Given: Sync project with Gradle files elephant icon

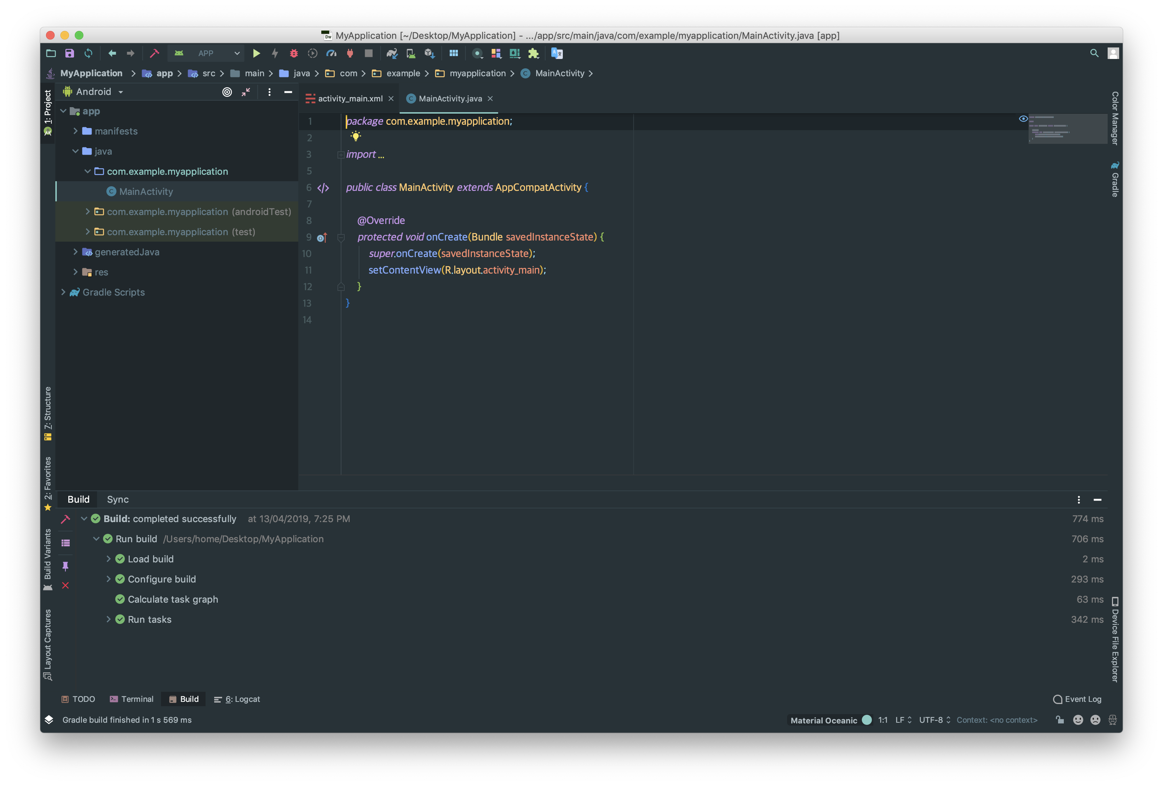Looking at the screenshot, I should tap(392, 53).
